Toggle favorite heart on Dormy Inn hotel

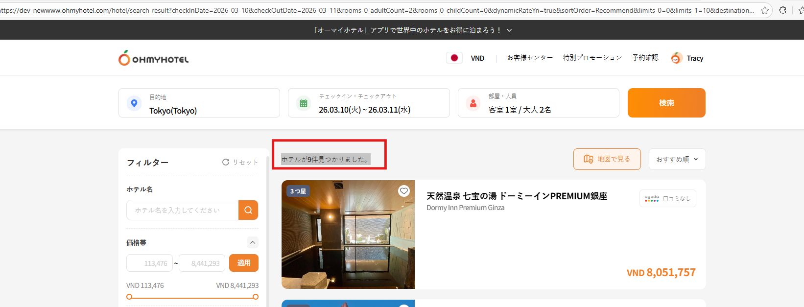pos(404,191)
